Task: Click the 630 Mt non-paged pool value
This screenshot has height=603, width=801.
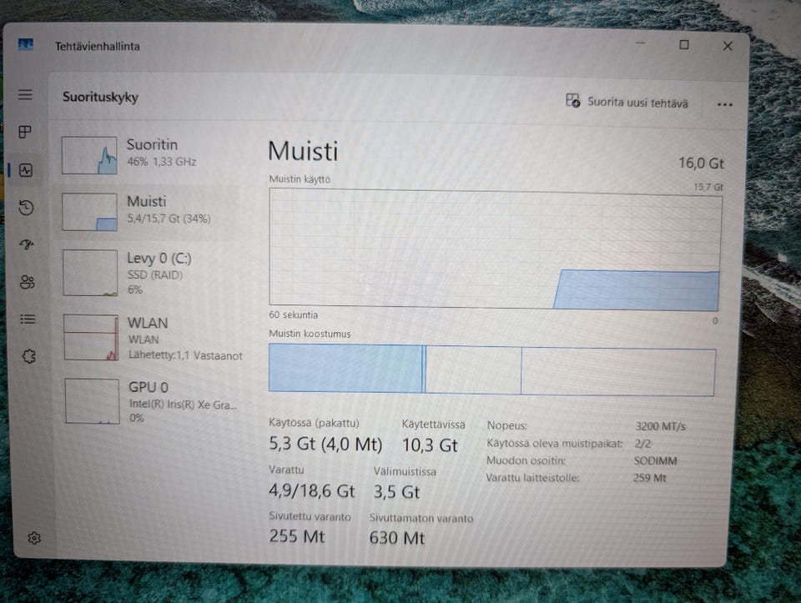Action: pos(397,538)
